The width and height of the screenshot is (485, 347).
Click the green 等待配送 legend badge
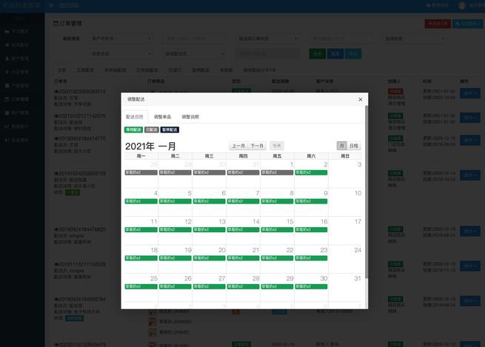tap(133, 129)
